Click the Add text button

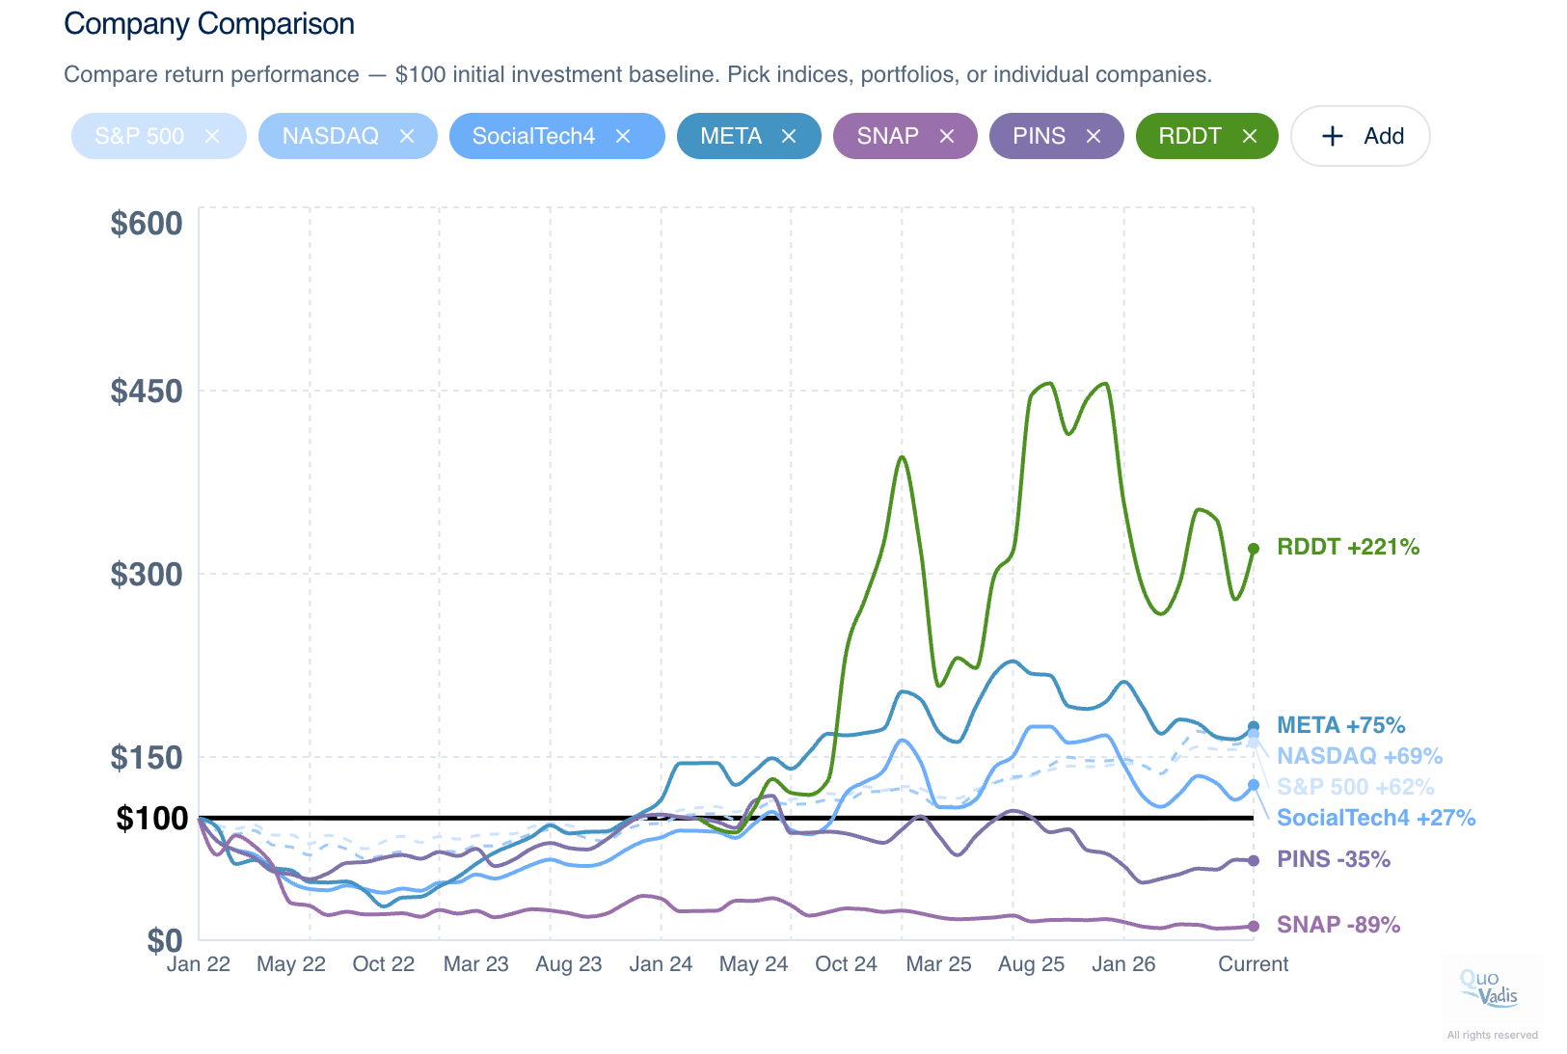(1384, 136)
